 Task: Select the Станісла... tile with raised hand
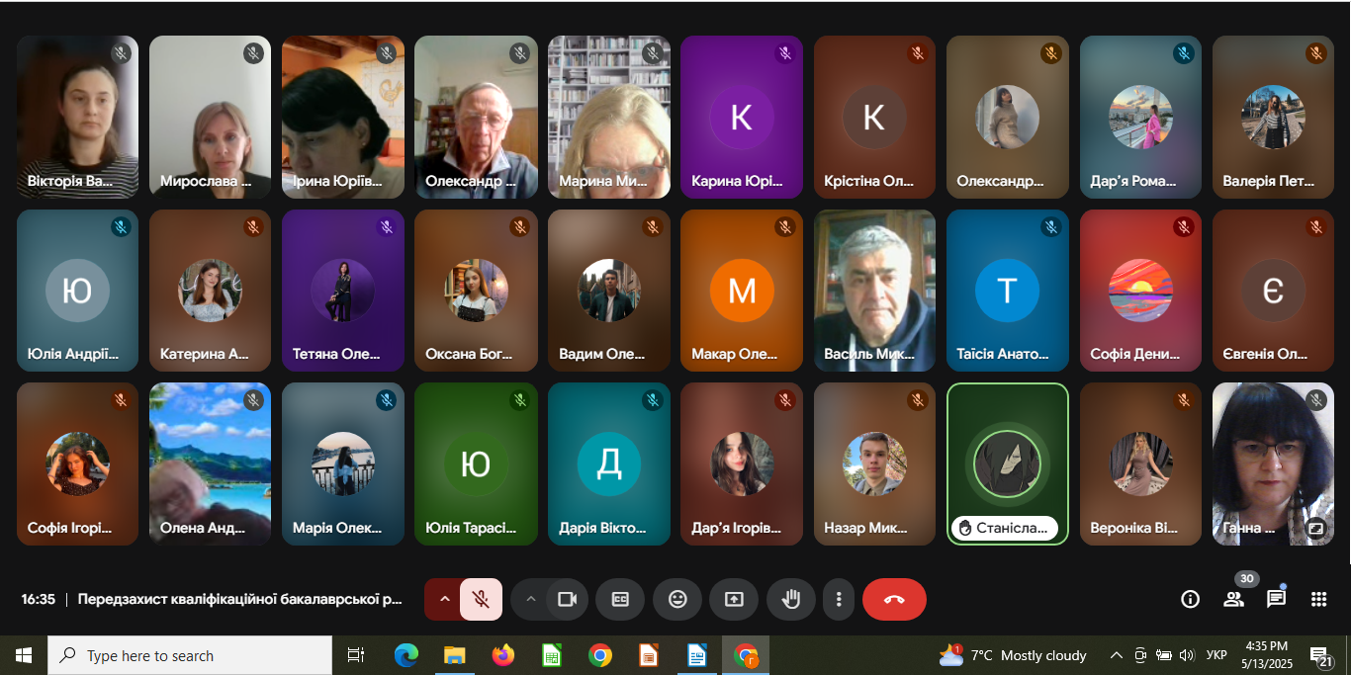pos(1007,464)
